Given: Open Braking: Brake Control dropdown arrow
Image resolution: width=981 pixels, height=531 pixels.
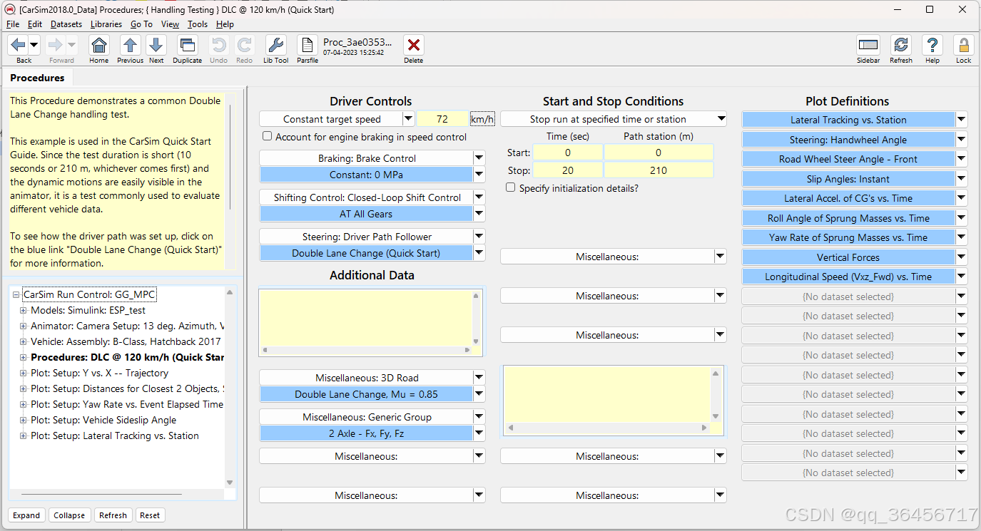Looking at the screenshot, I should (x=479, y=158).
